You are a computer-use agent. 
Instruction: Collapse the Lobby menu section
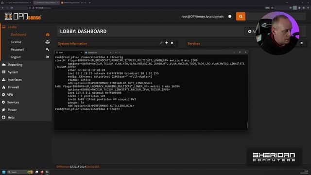pos(12,27)
